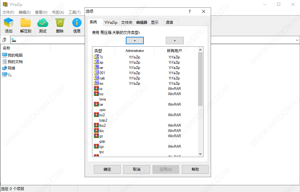Screen dimensions: 300x192
Task: Click the scrollbar down arrow in type list
Action: pyautogui.click(x=200, y=154)
